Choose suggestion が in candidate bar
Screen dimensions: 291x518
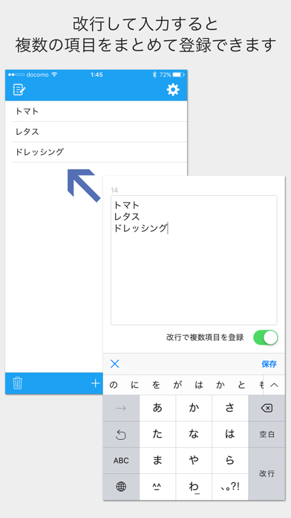click(177, 385)
